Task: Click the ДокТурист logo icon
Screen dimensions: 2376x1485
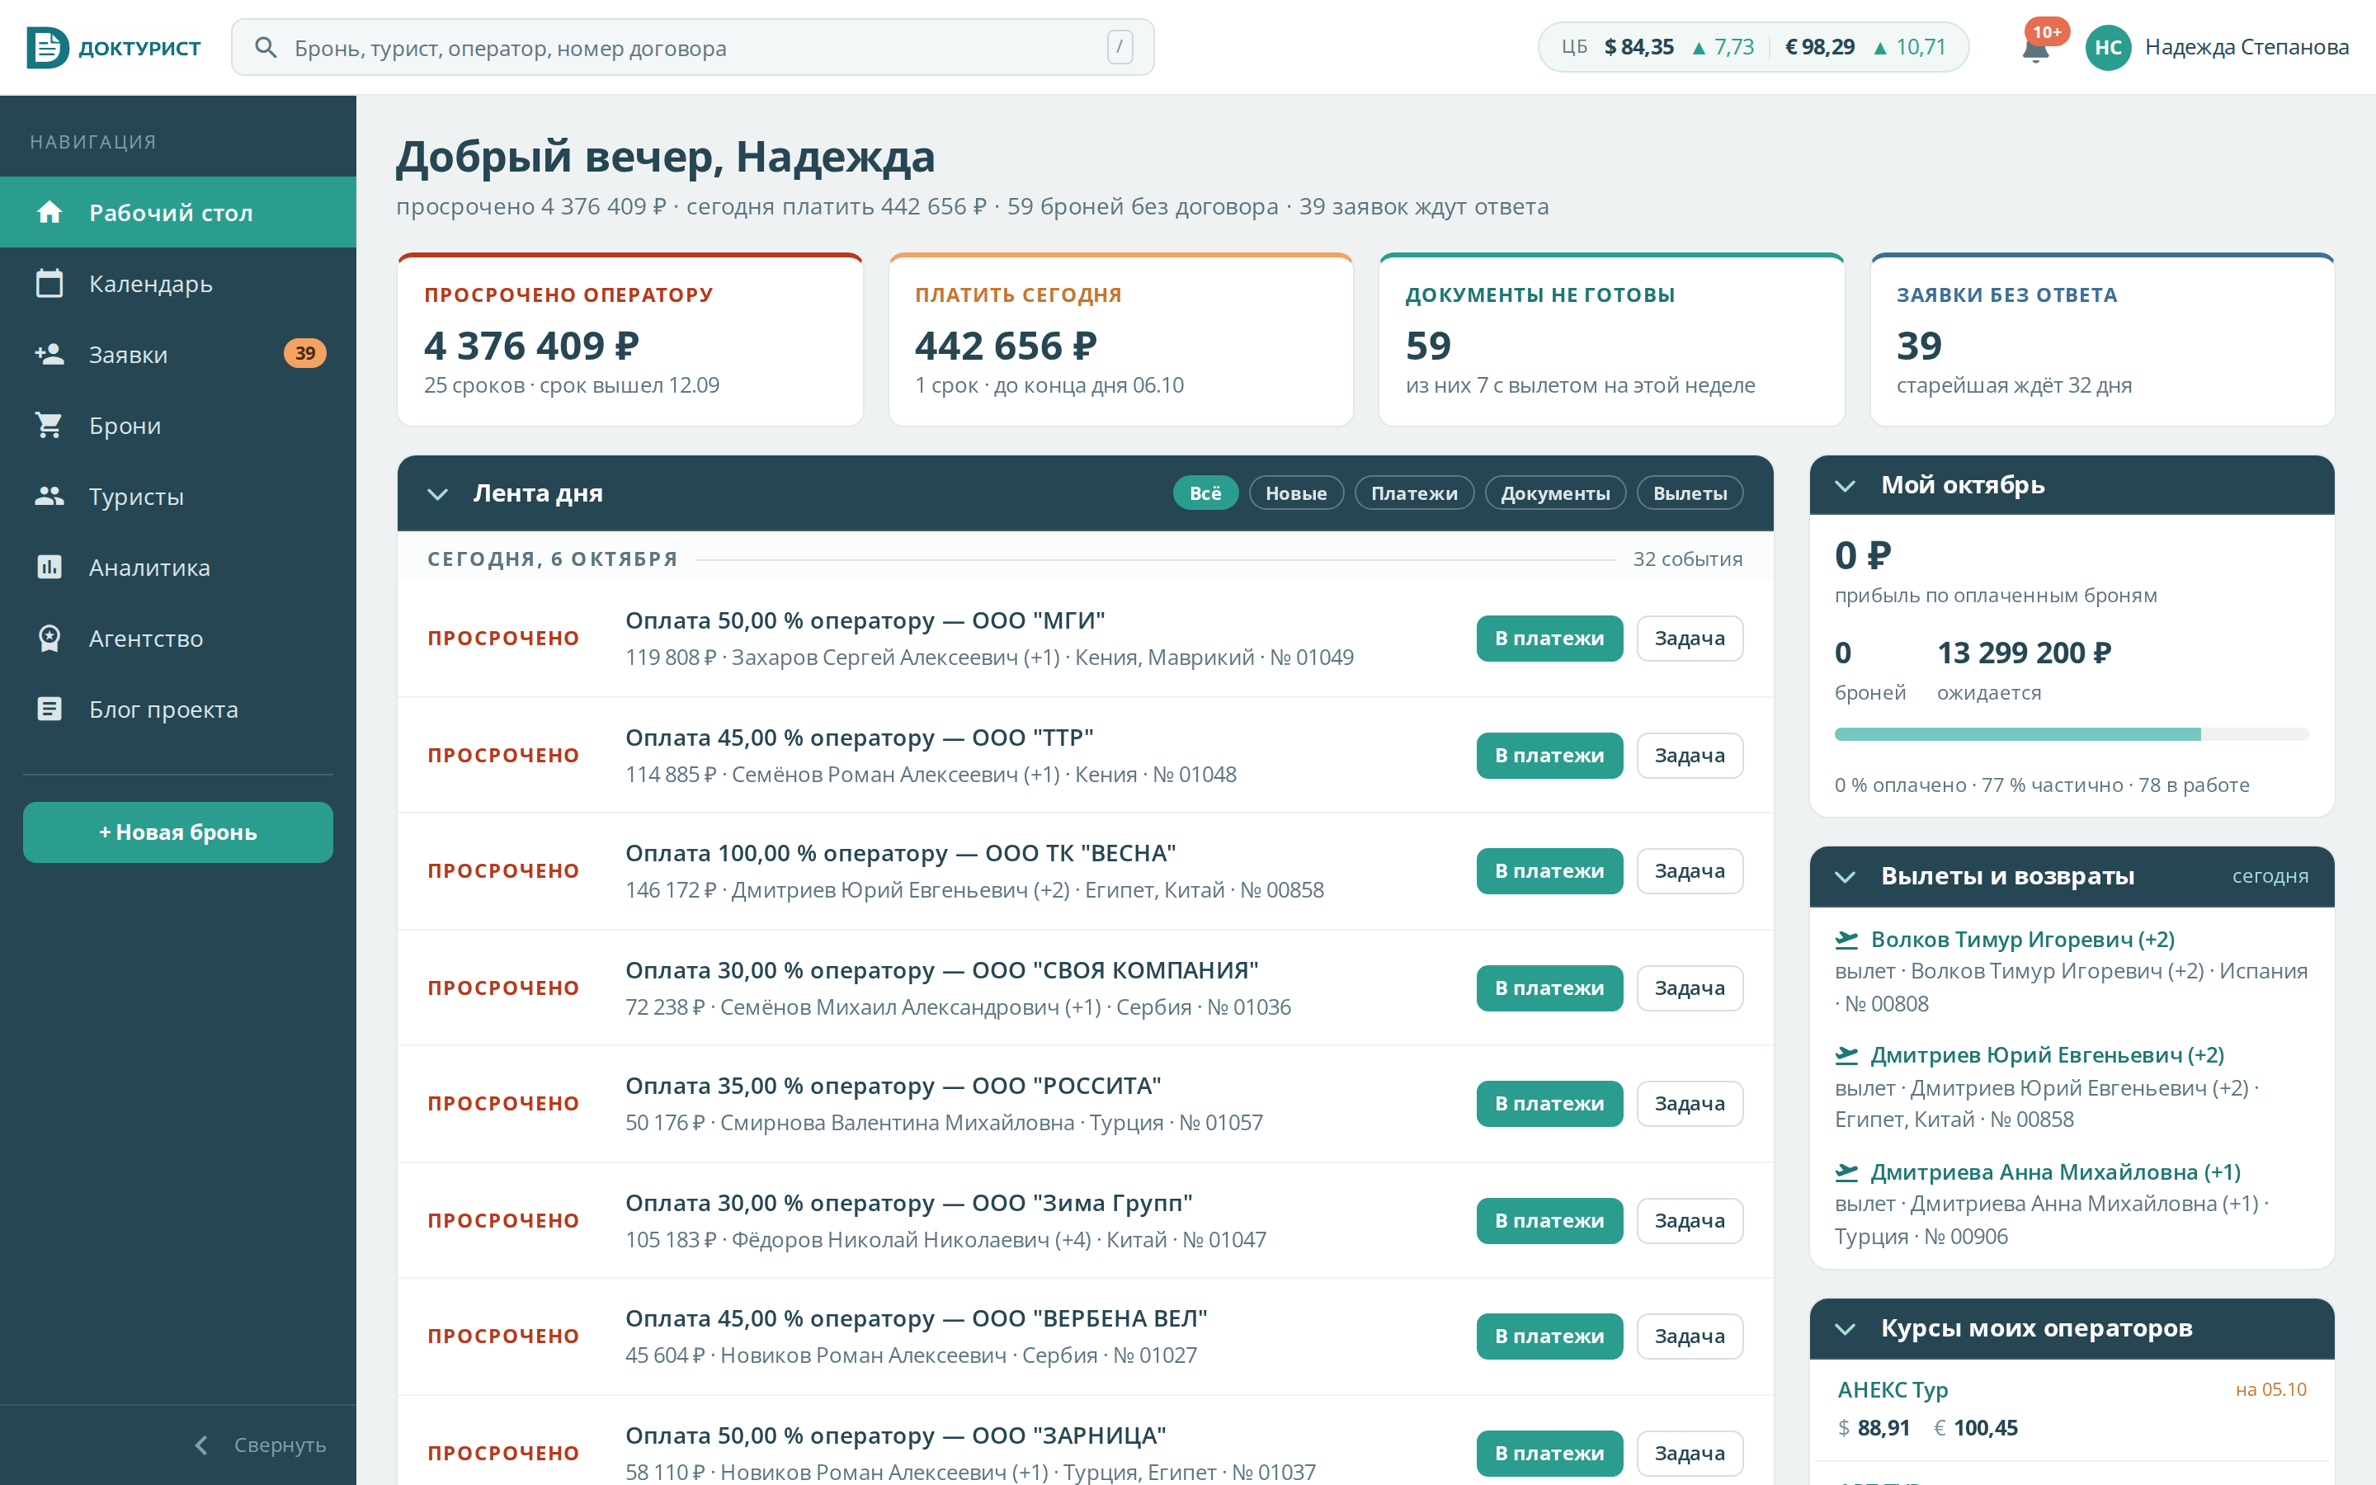Action: 47,47
